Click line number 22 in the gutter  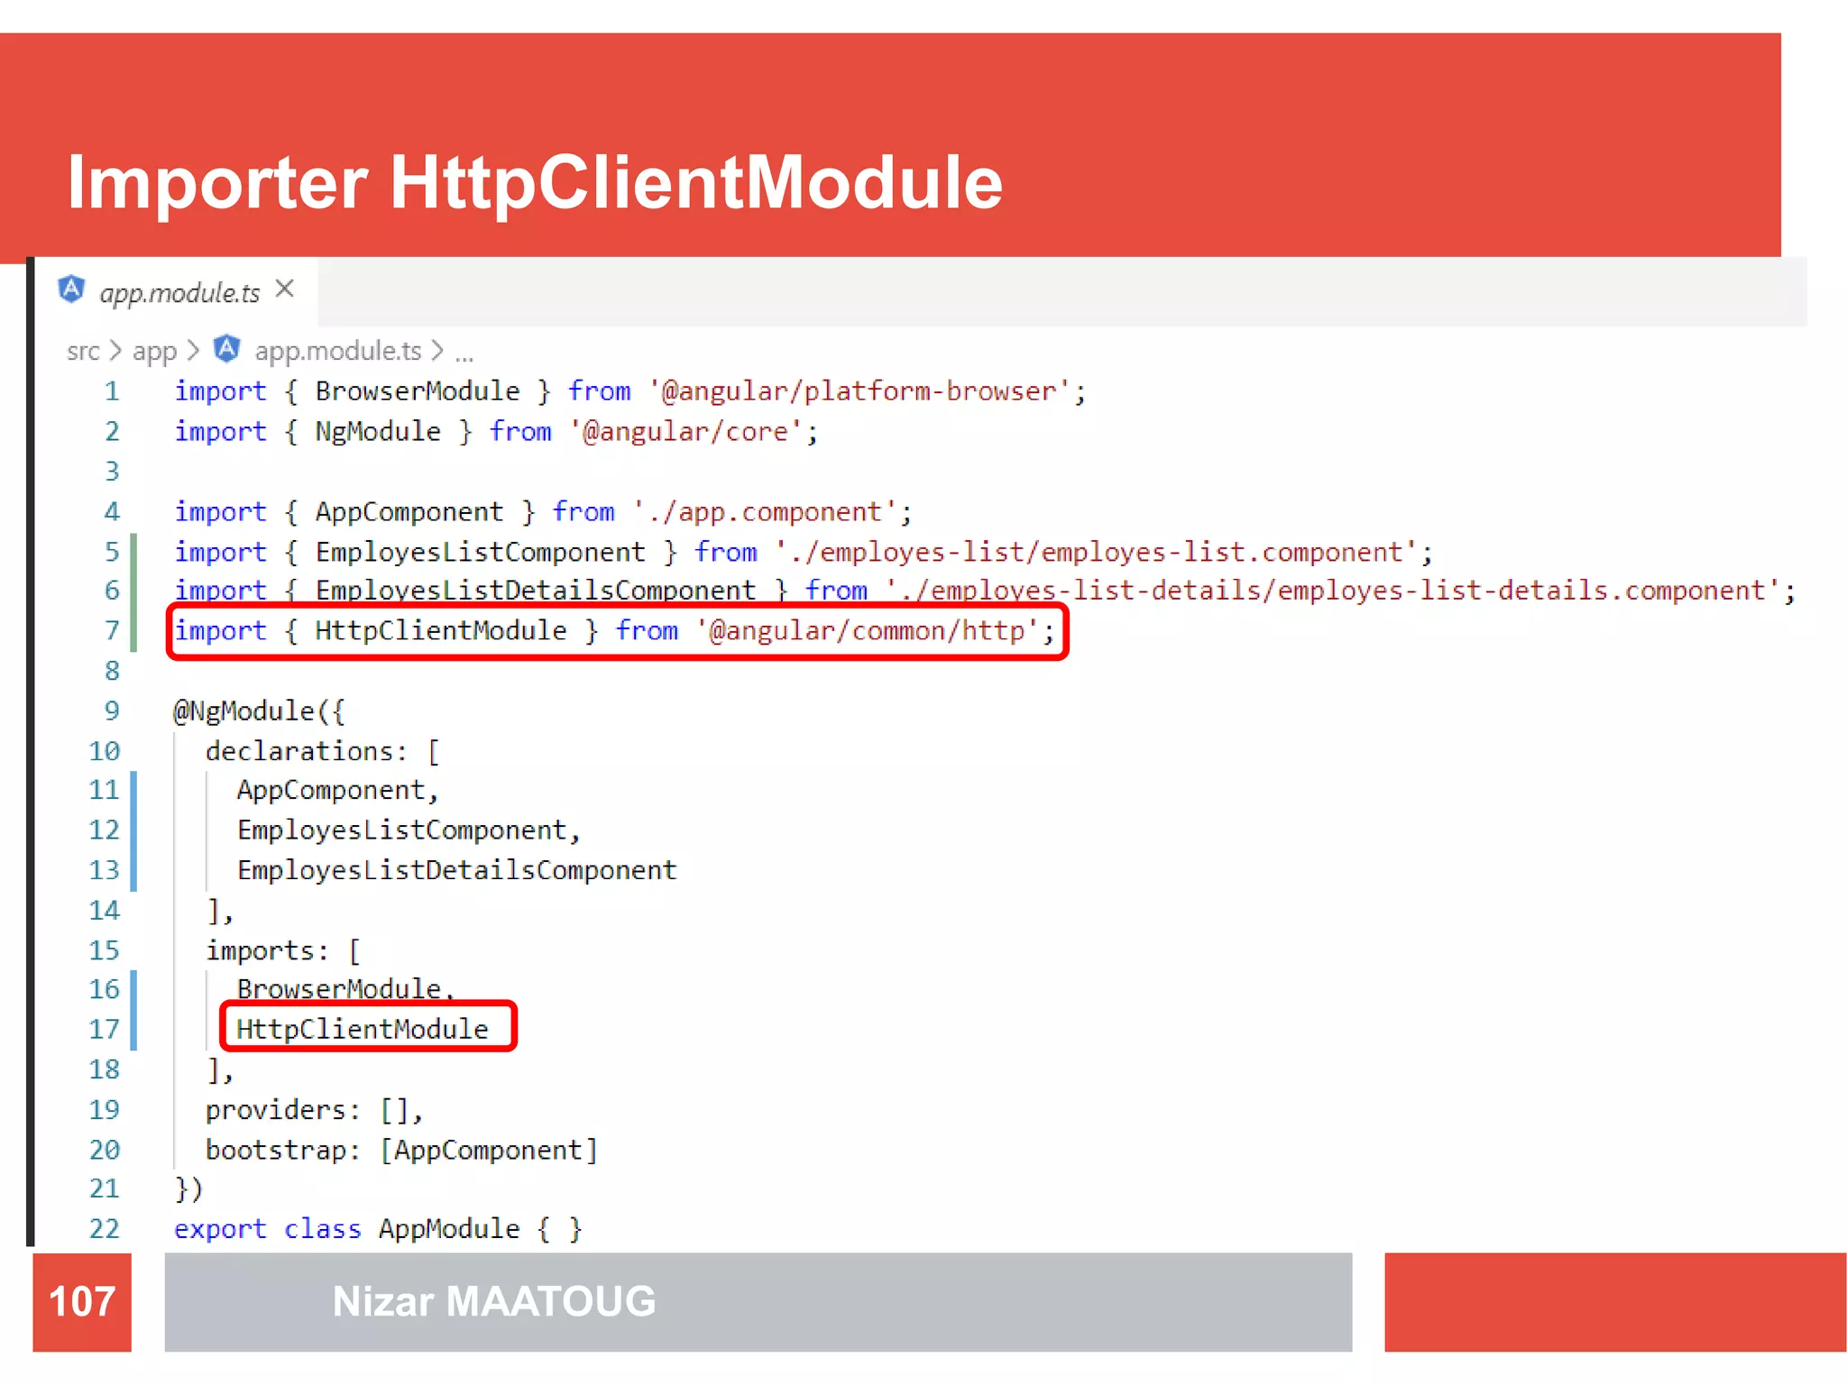(x=104, y=1228)
